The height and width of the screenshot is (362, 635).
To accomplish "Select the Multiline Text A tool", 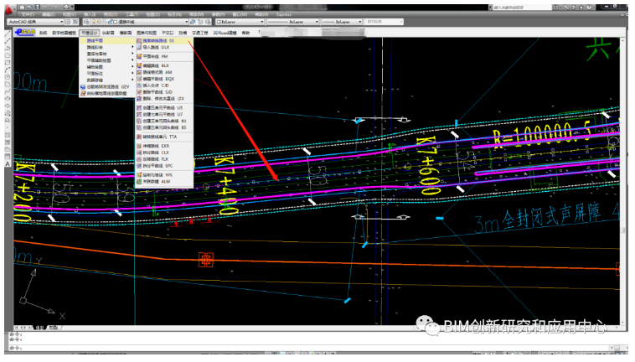I will tap(8, 164).
